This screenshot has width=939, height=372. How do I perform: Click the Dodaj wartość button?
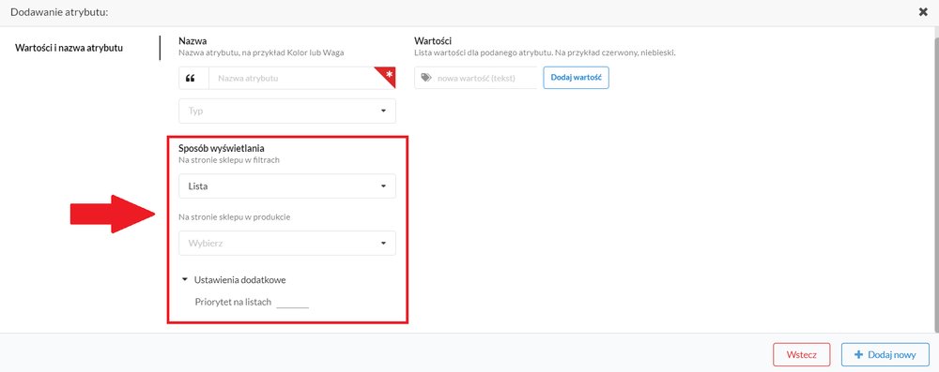[577, 78]
